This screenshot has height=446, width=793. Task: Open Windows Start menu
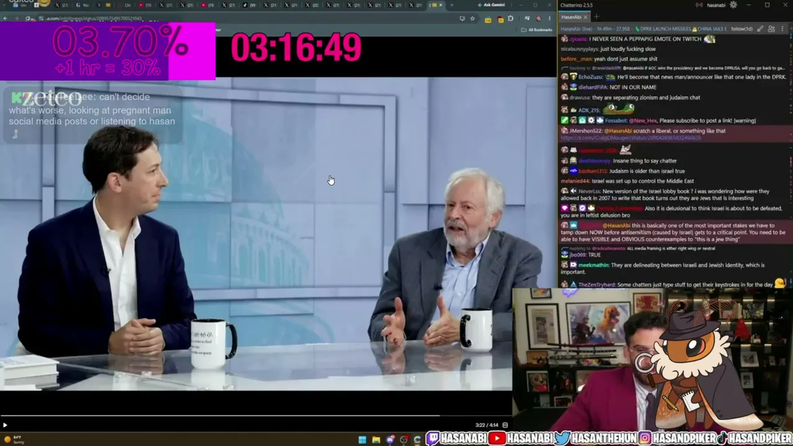[x=362, y=440]
